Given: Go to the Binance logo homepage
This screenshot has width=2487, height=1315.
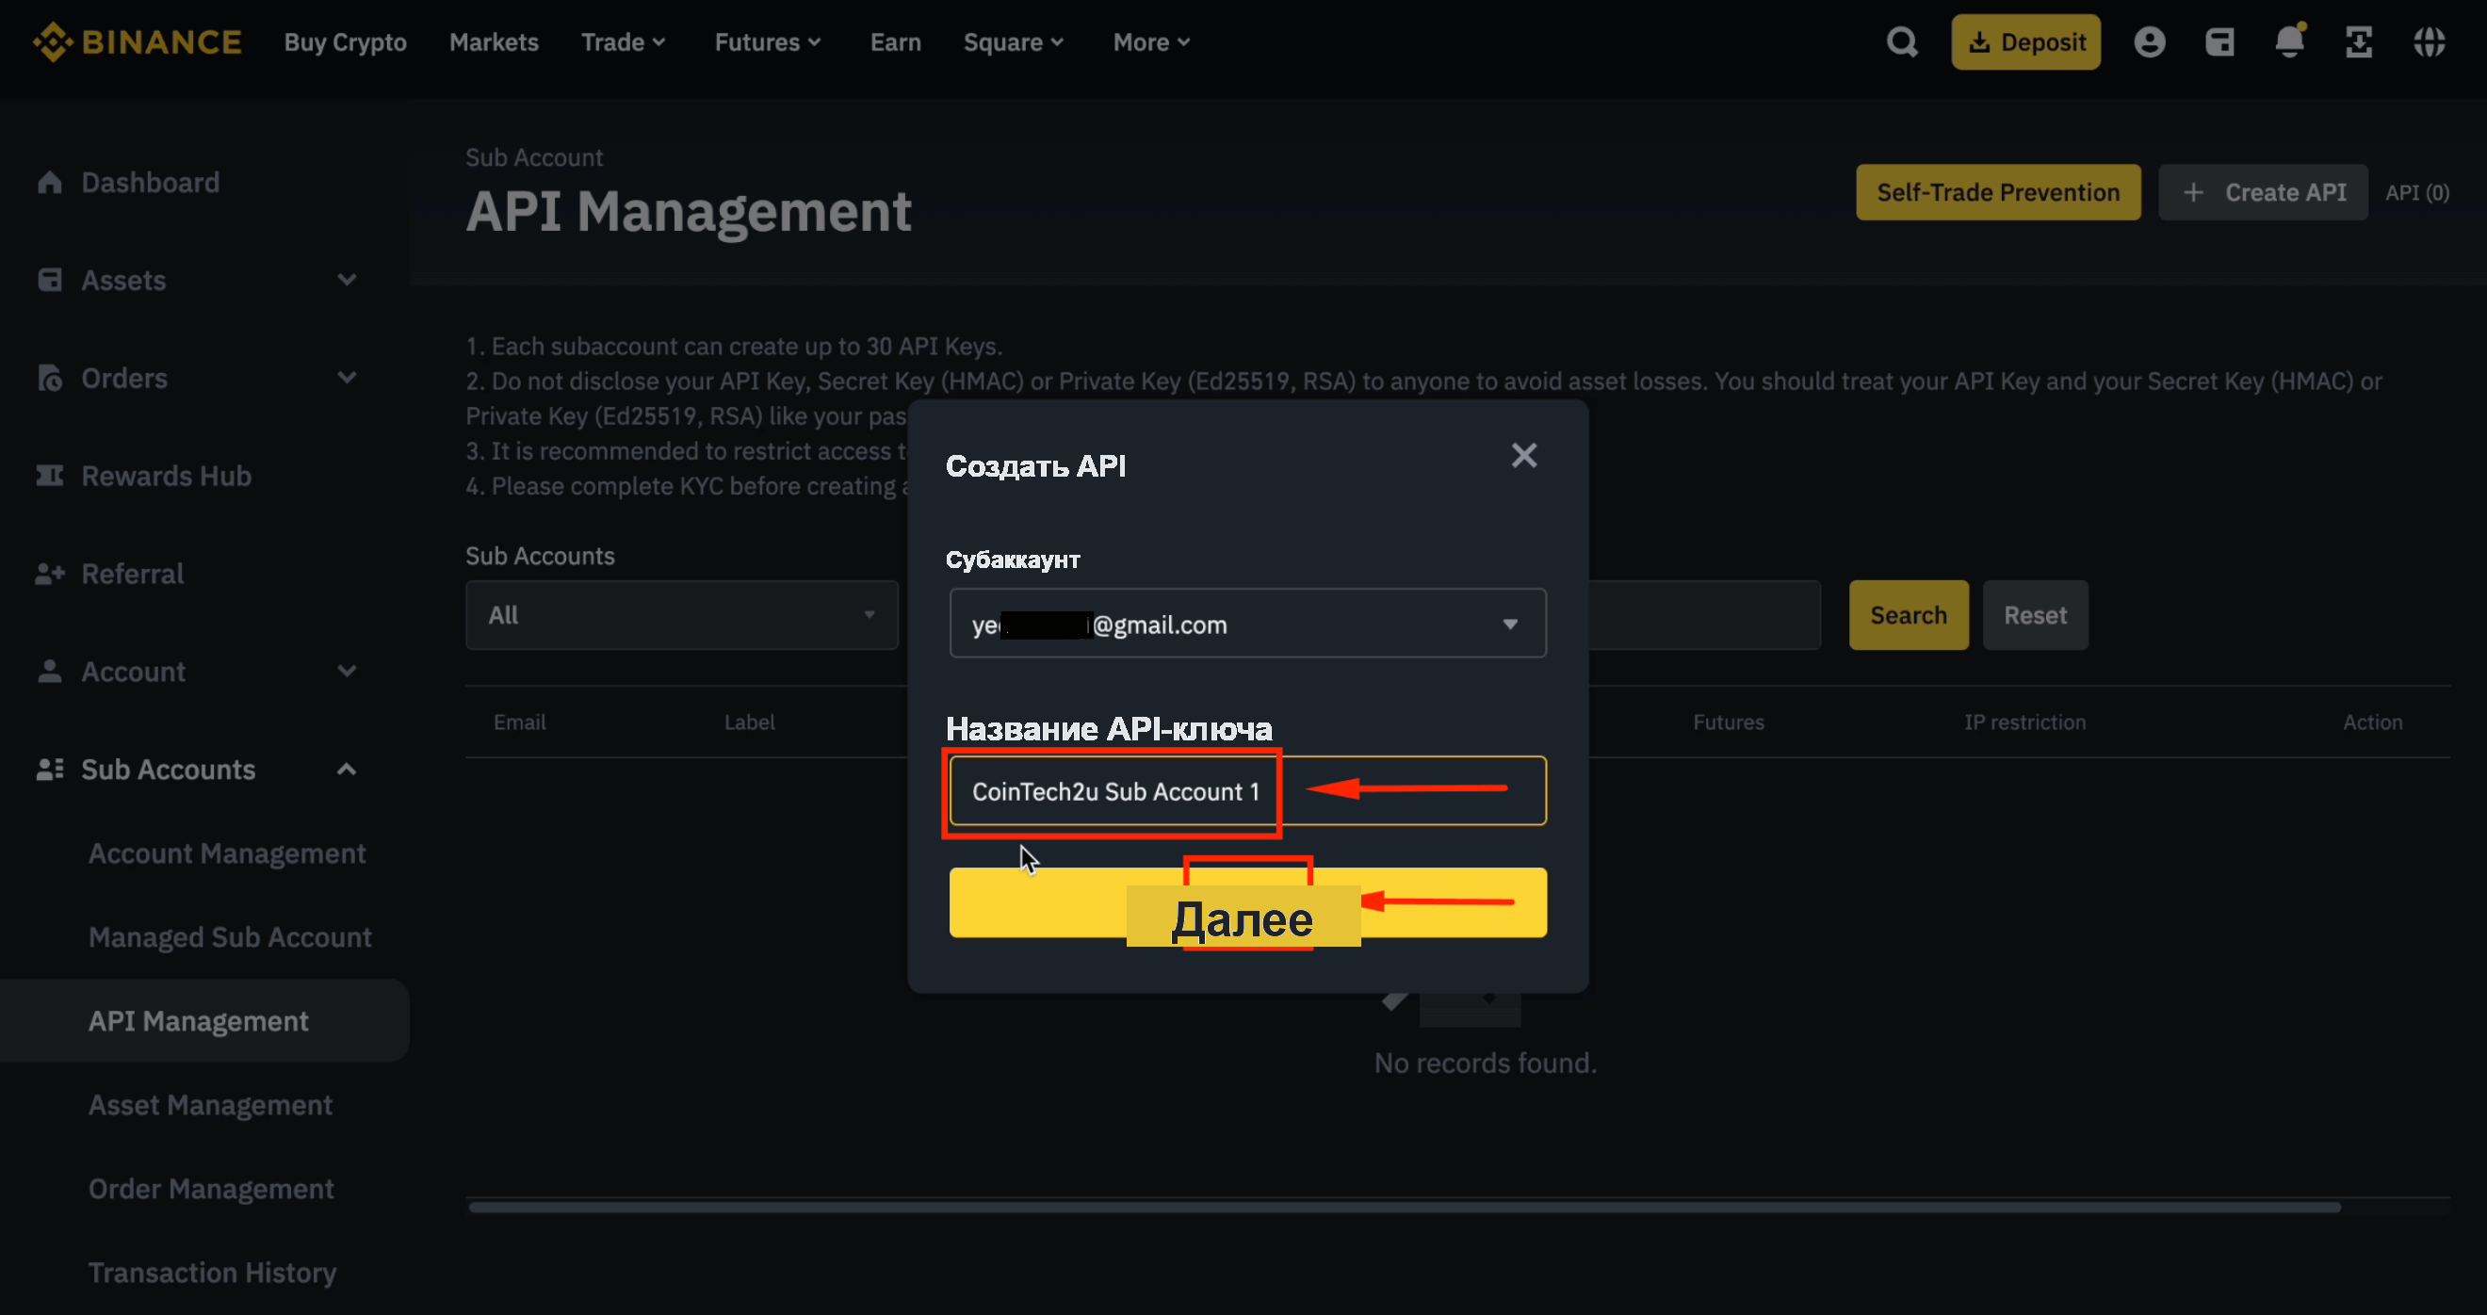Looking at the screenshot, I should click(138, 42).
